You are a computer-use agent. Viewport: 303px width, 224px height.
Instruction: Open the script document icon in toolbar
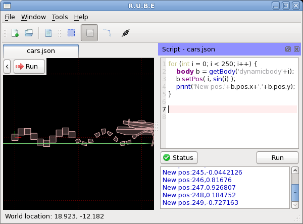tap(48, 33)
